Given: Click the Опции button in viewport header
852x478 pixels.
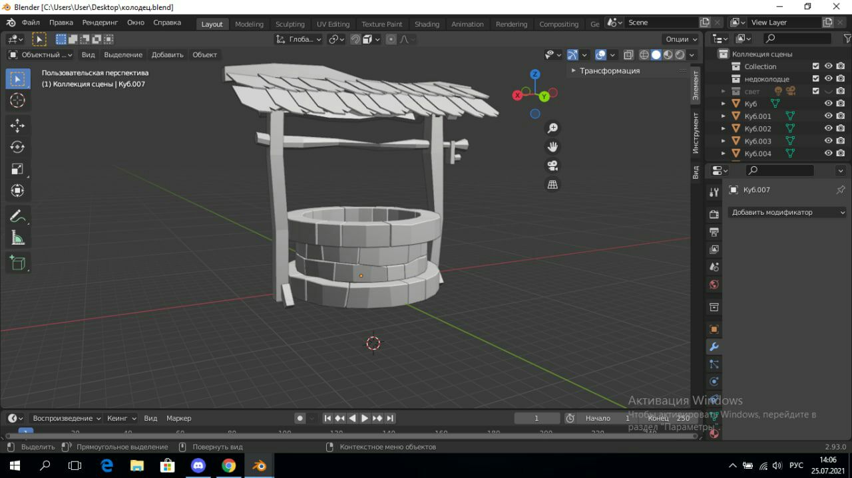Looking at the screenshot, I should click(x=682, y=39).
